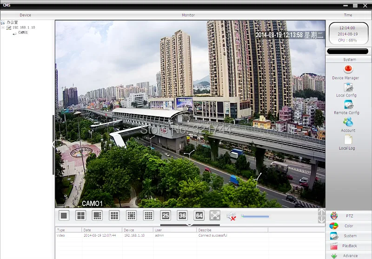
Task: Click the Advance green arrow icon
Action: pyautogui.click(x=334, y=256)
